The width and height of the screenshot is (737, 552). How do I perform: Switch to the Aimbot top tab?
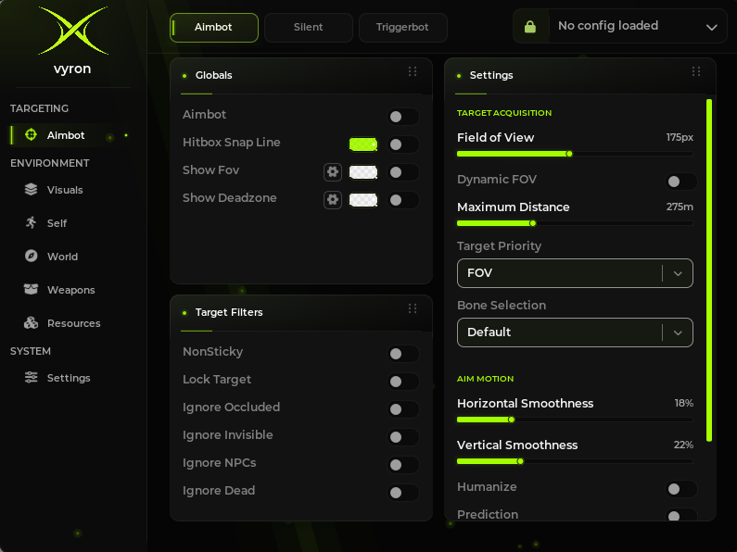click(x=214, y=27)
